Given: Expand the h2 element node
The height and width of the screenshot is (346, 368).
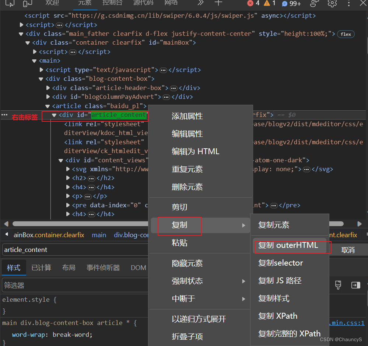Looking at the screenshot, I should tap(68, 178).
